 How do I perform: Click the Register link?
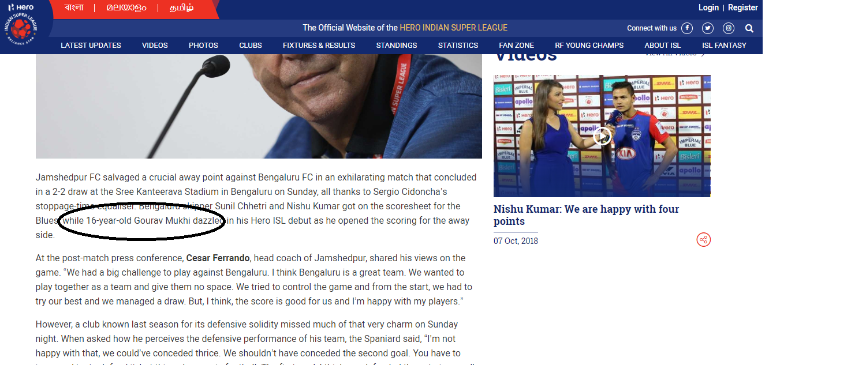pos(742,7)
